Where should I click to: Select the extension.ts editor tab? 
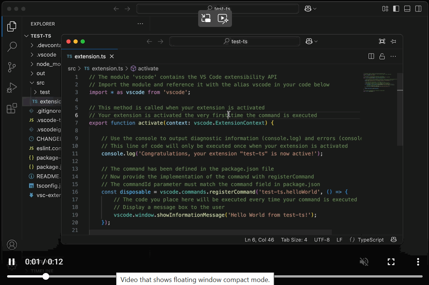click(x=90, y=56)
